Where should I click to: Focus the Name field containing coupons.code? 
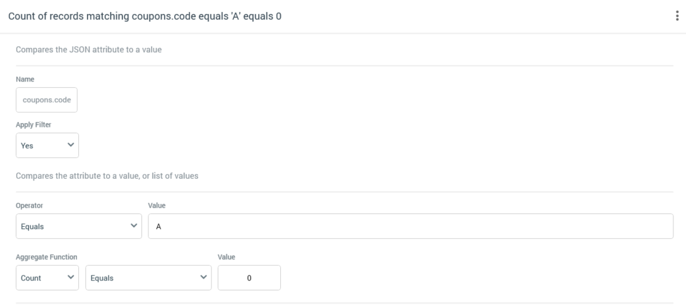coord(47,100)
